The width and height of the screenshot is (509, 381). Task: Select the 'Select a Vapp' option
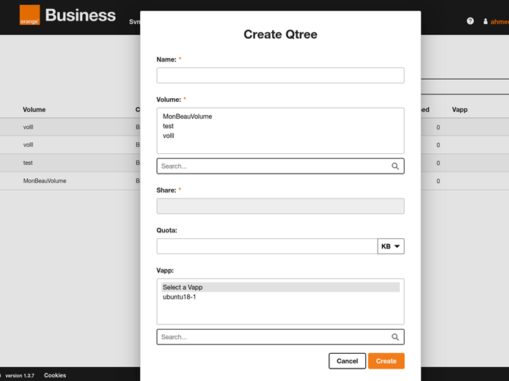click(183, 287)
